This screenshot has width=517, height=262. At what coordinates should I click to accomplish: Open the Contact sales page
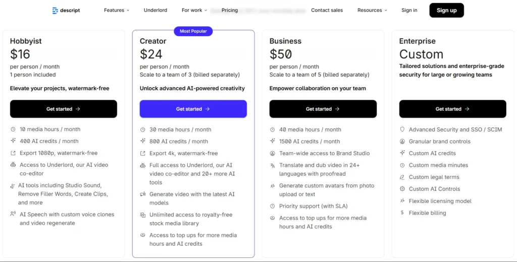pyautogui.click(x=327, y=10)
